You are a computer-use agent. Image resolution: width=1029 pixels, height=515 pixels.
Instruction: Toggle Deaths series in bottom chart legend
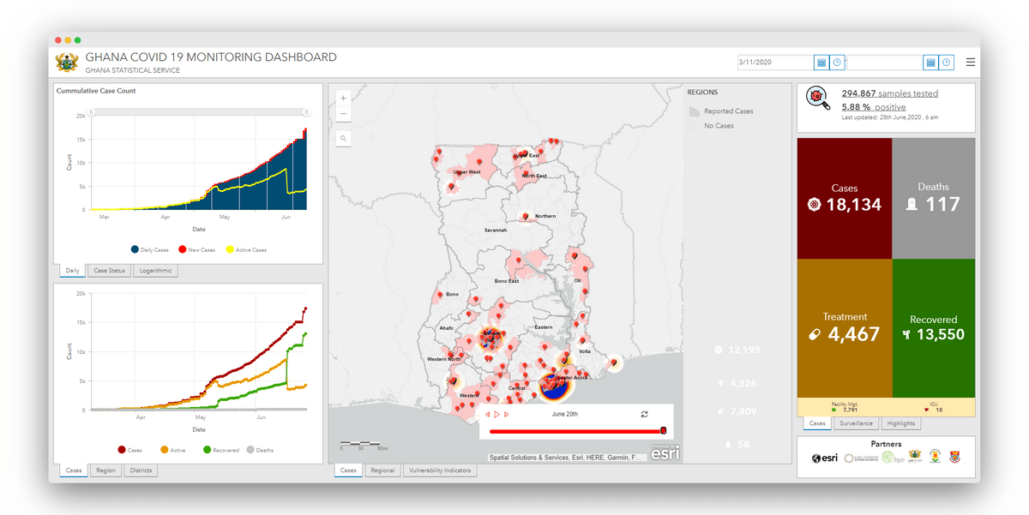click(x=262, y=449)
